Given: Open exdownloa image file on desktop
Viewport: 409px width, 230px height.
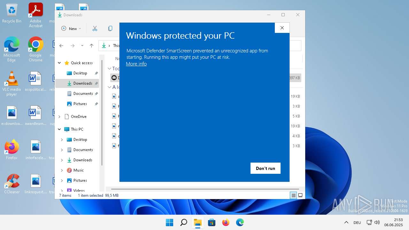Looking at the screenshot, I should click(12, 116).
